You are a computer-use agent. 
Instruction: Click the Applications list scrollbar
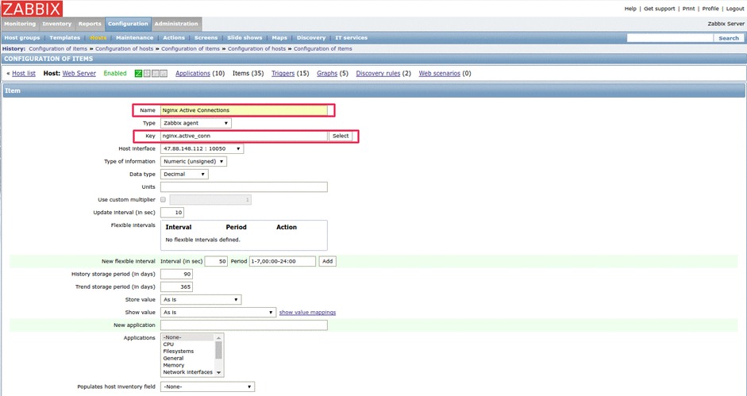coord(218,355)
